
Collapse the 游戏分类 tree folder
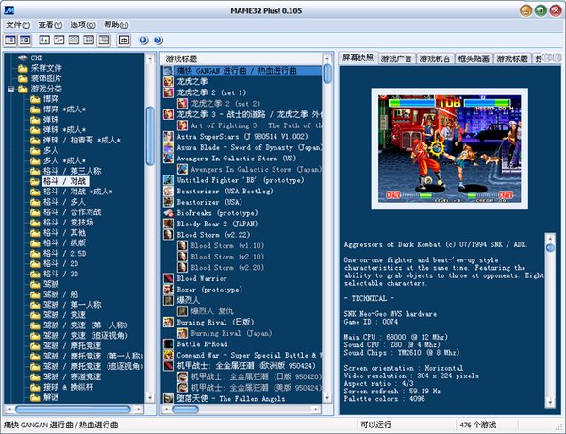11,89
